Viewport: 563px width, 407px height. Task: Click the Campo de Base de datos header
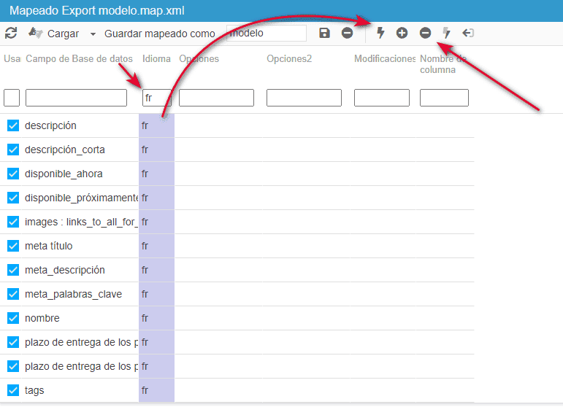(79, 58)
